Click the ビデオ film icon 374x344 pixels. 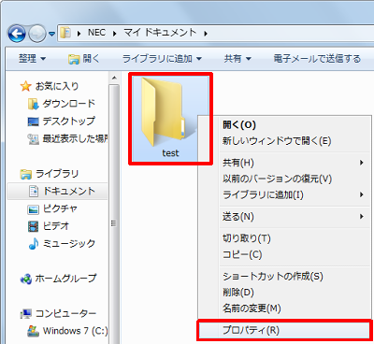[34, 226]
